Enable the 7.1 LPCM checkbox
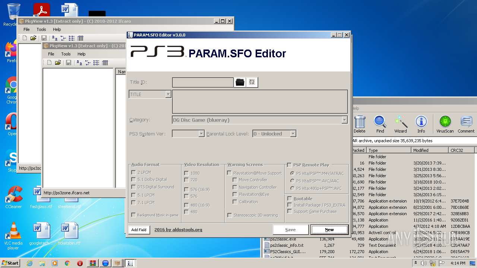 (x=133, y=202)
